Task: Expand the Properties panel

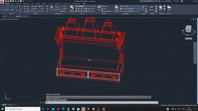Action: pyautogui.click(x=126, y=14)
